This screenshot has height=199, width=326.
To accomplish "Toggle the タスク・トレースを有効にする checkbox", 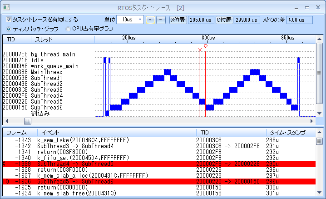I will coord(9,20).
